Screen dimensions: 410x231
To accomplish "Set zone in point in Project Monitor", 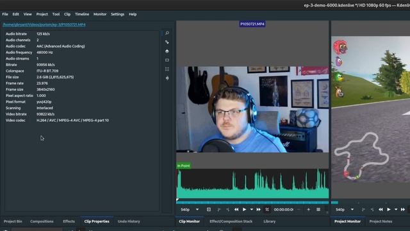I will tap(363, 210).
